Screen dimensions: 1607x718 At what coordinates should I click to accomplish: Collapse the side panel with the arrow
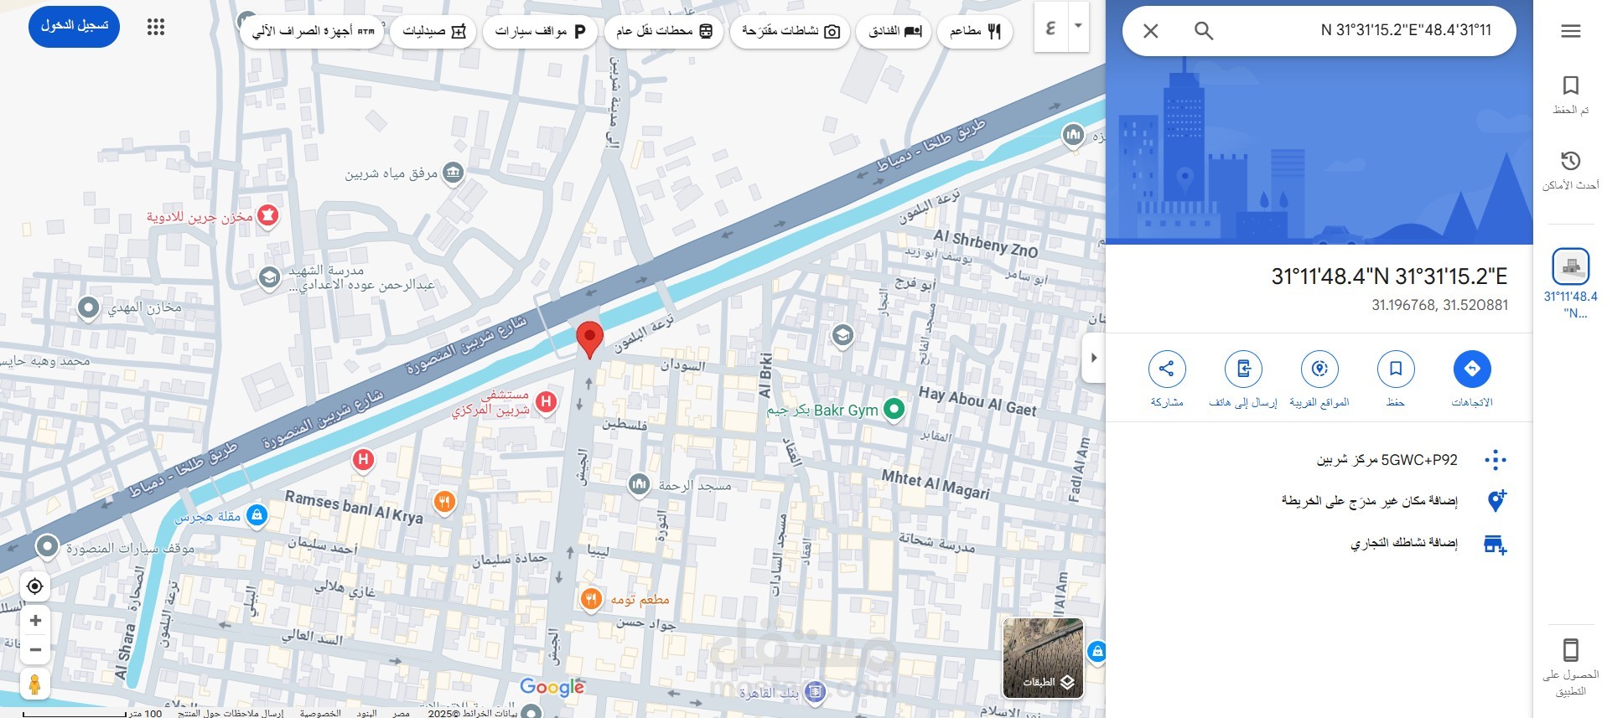[1093, 358]
